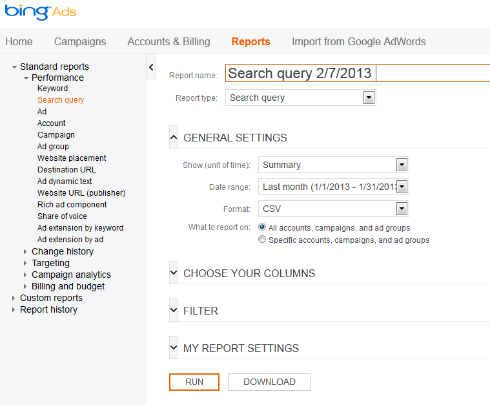Open Accounts & Billing tab
Viewport: 490px width, 405px height.
pyautogui.click(x=168, y=41)
